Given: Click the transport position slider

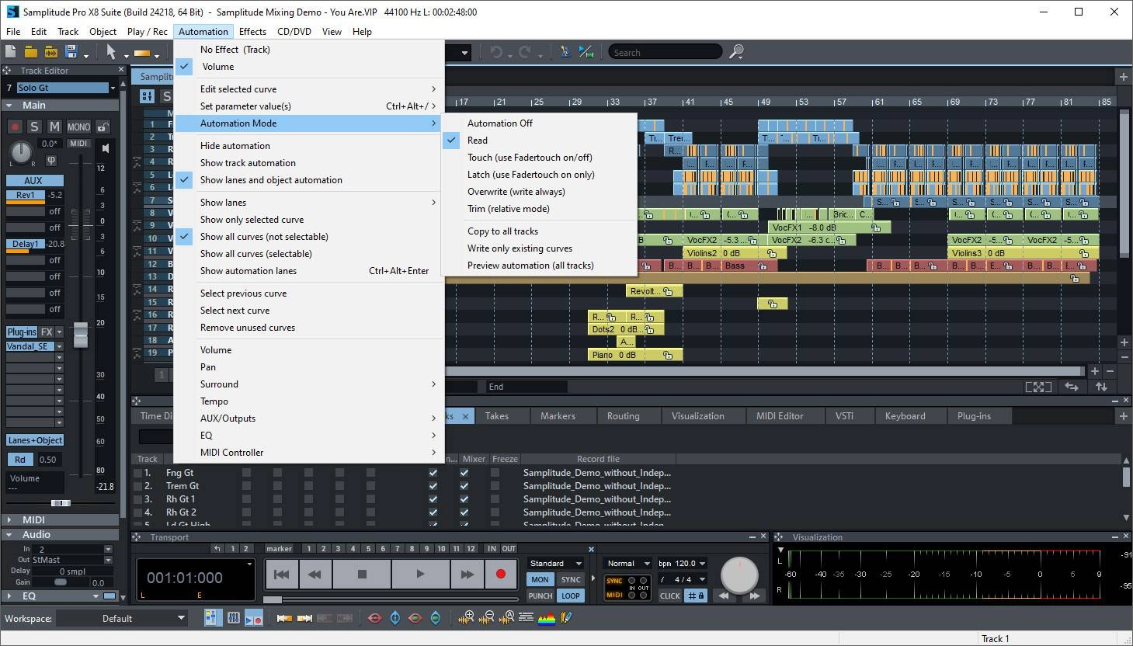Looking at the screenshot, I should [273, 599].
